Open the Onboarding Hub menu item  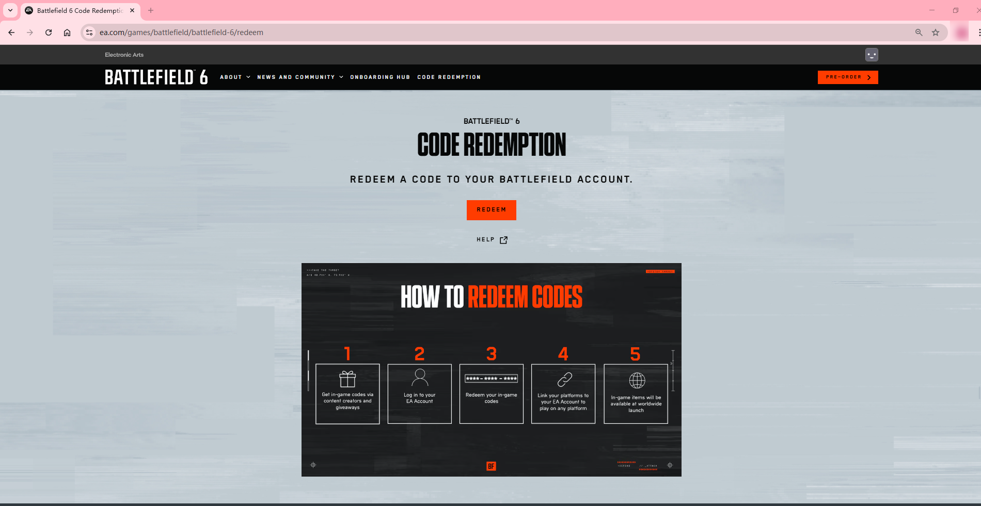(380, 77)
